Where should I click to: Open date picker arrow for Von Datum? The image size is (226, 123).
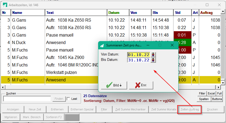click(153, 55)
